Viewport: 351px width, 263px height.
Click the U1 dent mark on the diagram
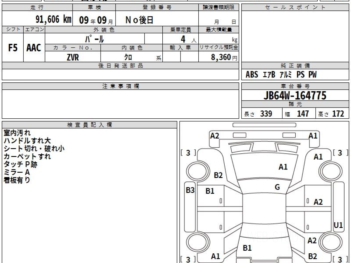pos(338,225)
